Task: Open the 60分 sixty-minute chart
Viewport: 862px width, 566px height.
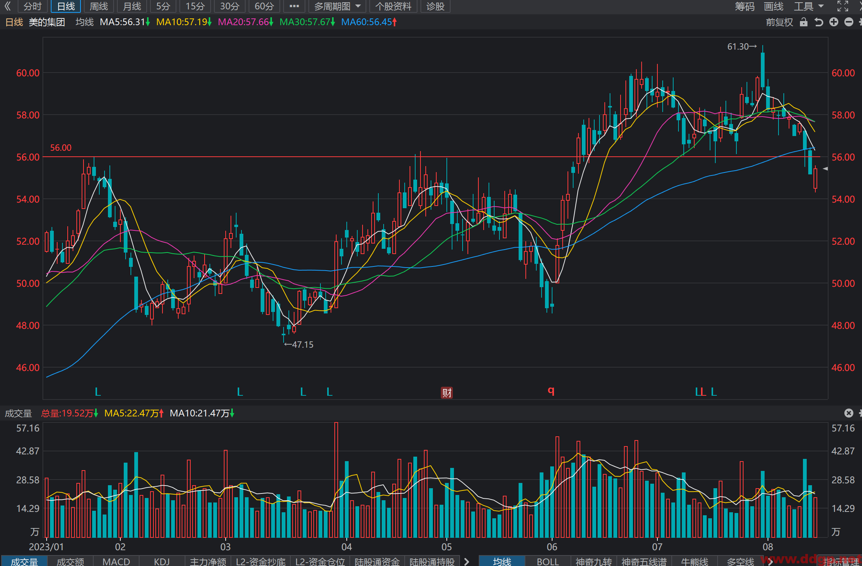Action: click(264, 6)
